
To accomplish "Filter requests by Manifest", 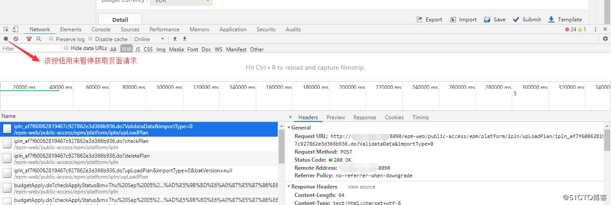I will coord(236,49).
